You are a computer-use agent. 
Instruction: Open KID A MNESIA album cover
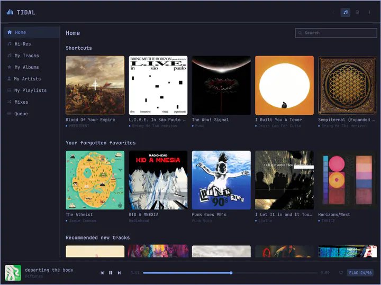pos(158,180)
